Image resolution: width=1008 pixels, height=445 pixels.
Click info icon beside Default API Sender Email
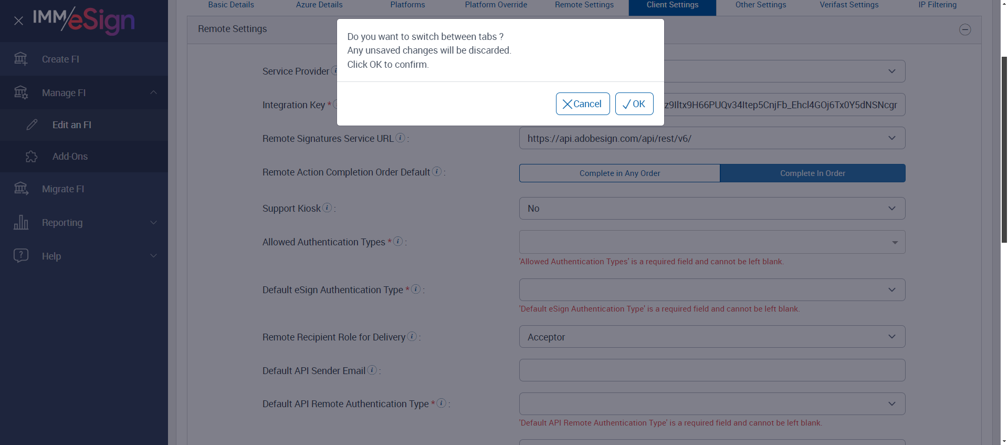(372, 370)
